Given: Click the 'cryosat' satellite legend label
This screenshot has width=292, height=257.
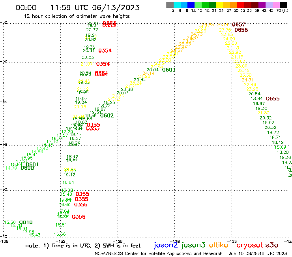Looking at the screenshot, I should tap(250, 245).
